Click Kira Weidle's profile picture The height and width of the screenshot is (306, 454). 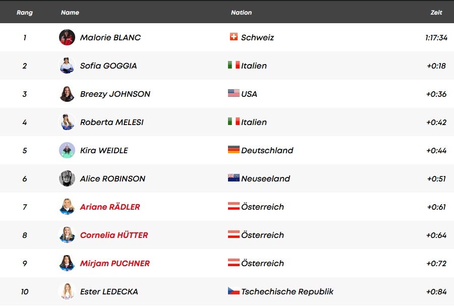[67, 150]
